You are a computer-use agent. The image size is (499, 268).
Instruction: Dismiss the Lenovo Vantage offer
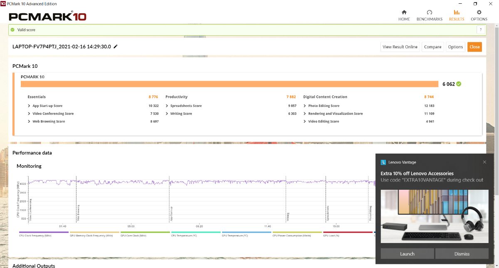(462, 254)
